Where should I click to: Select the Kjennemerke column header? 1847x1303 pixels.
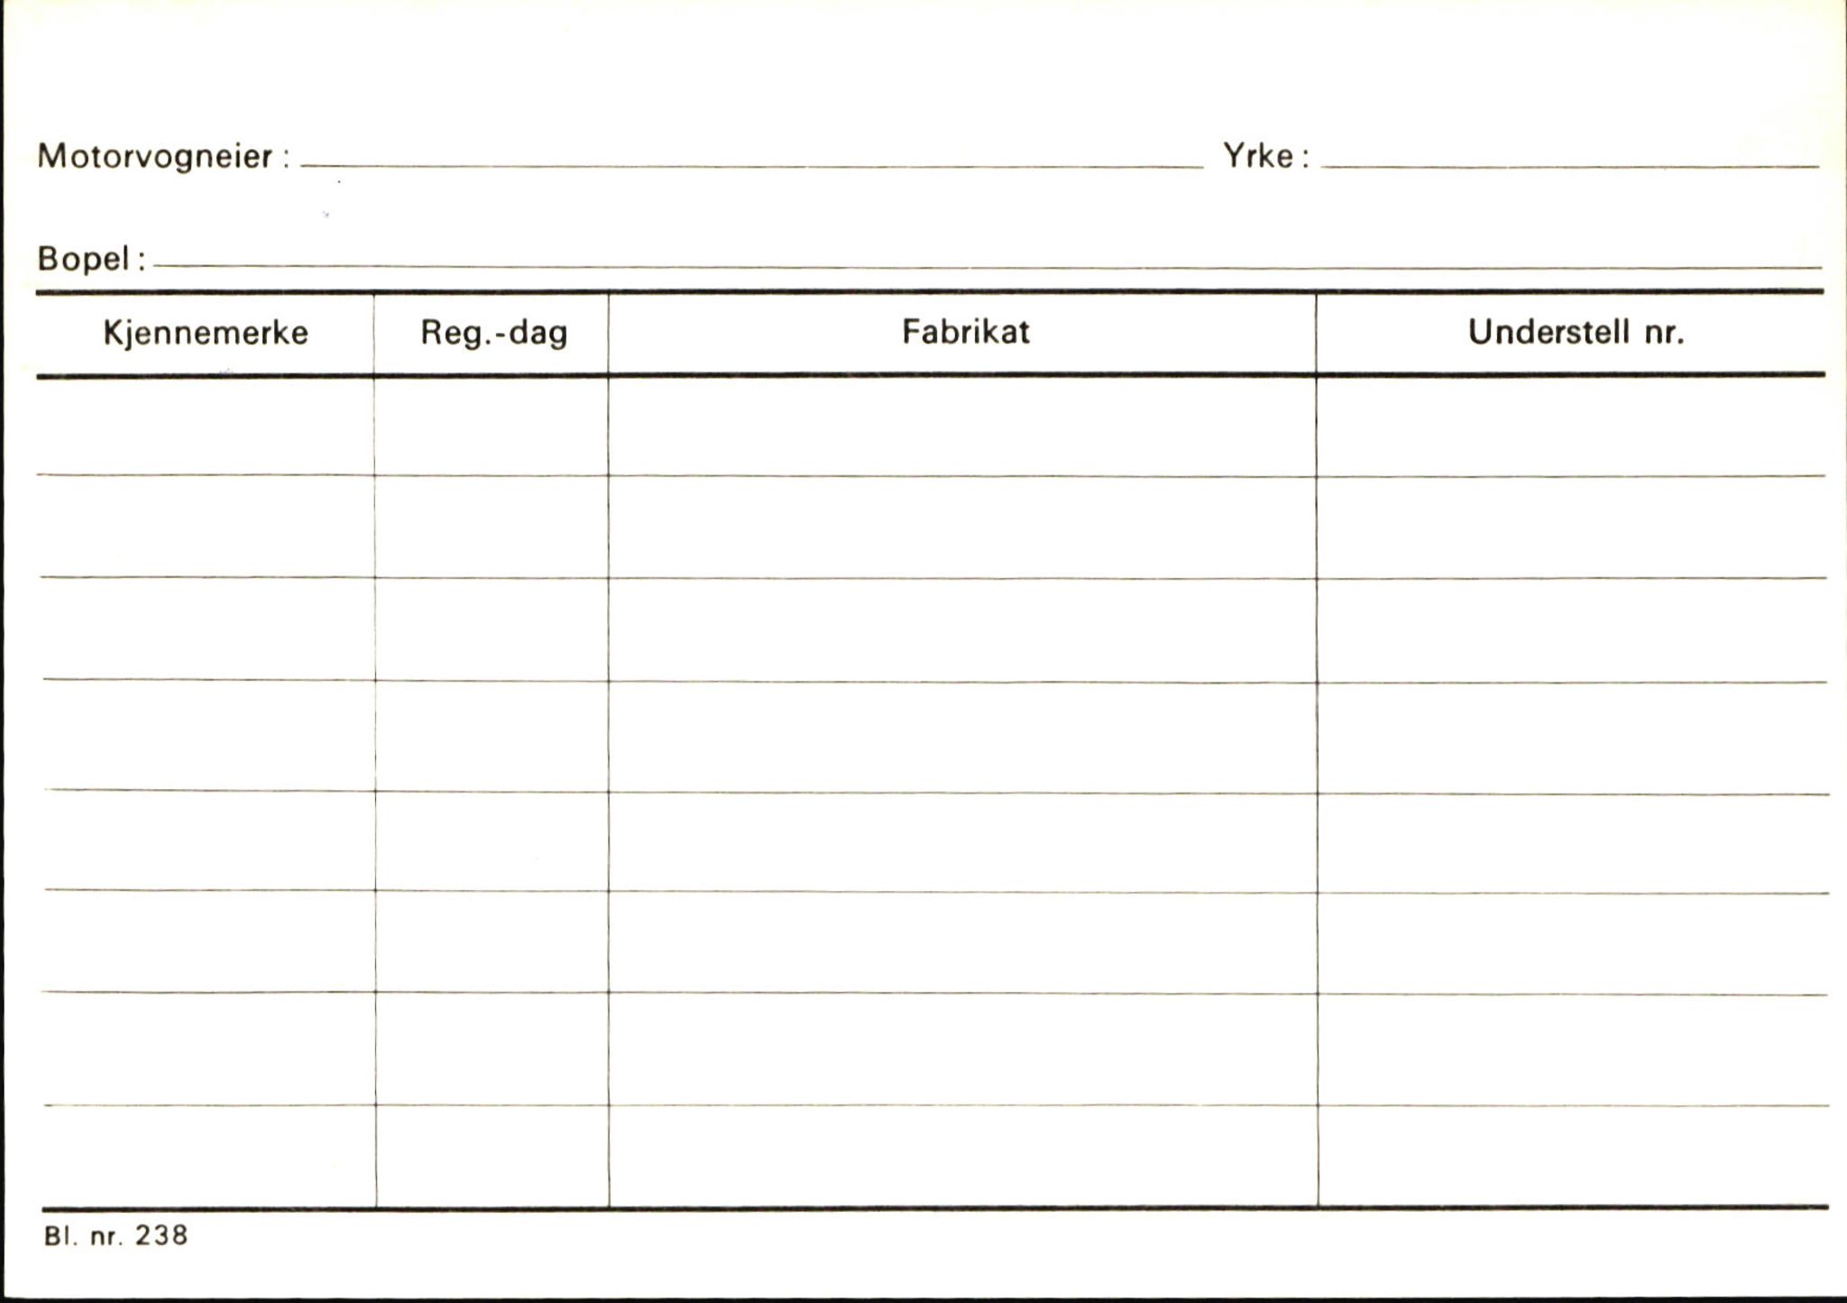click(x=206, y=333)
